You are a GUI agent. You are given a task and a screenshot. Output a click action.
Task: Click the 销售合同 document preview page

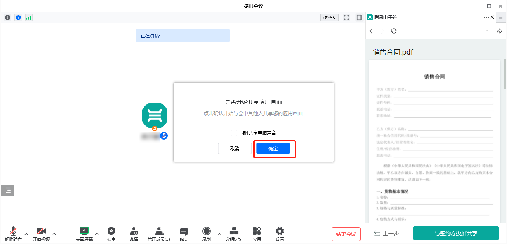(434, 141)
